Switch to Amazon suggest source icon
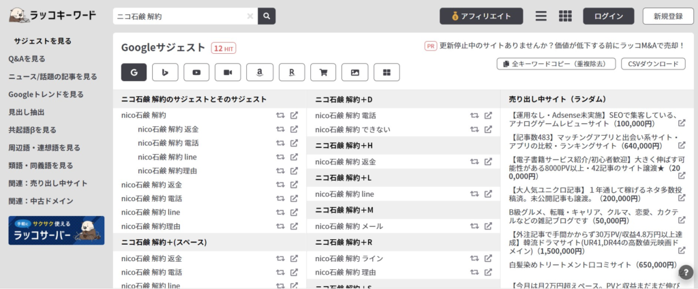This screenshot has height=289, width=698. click(260, 72)
